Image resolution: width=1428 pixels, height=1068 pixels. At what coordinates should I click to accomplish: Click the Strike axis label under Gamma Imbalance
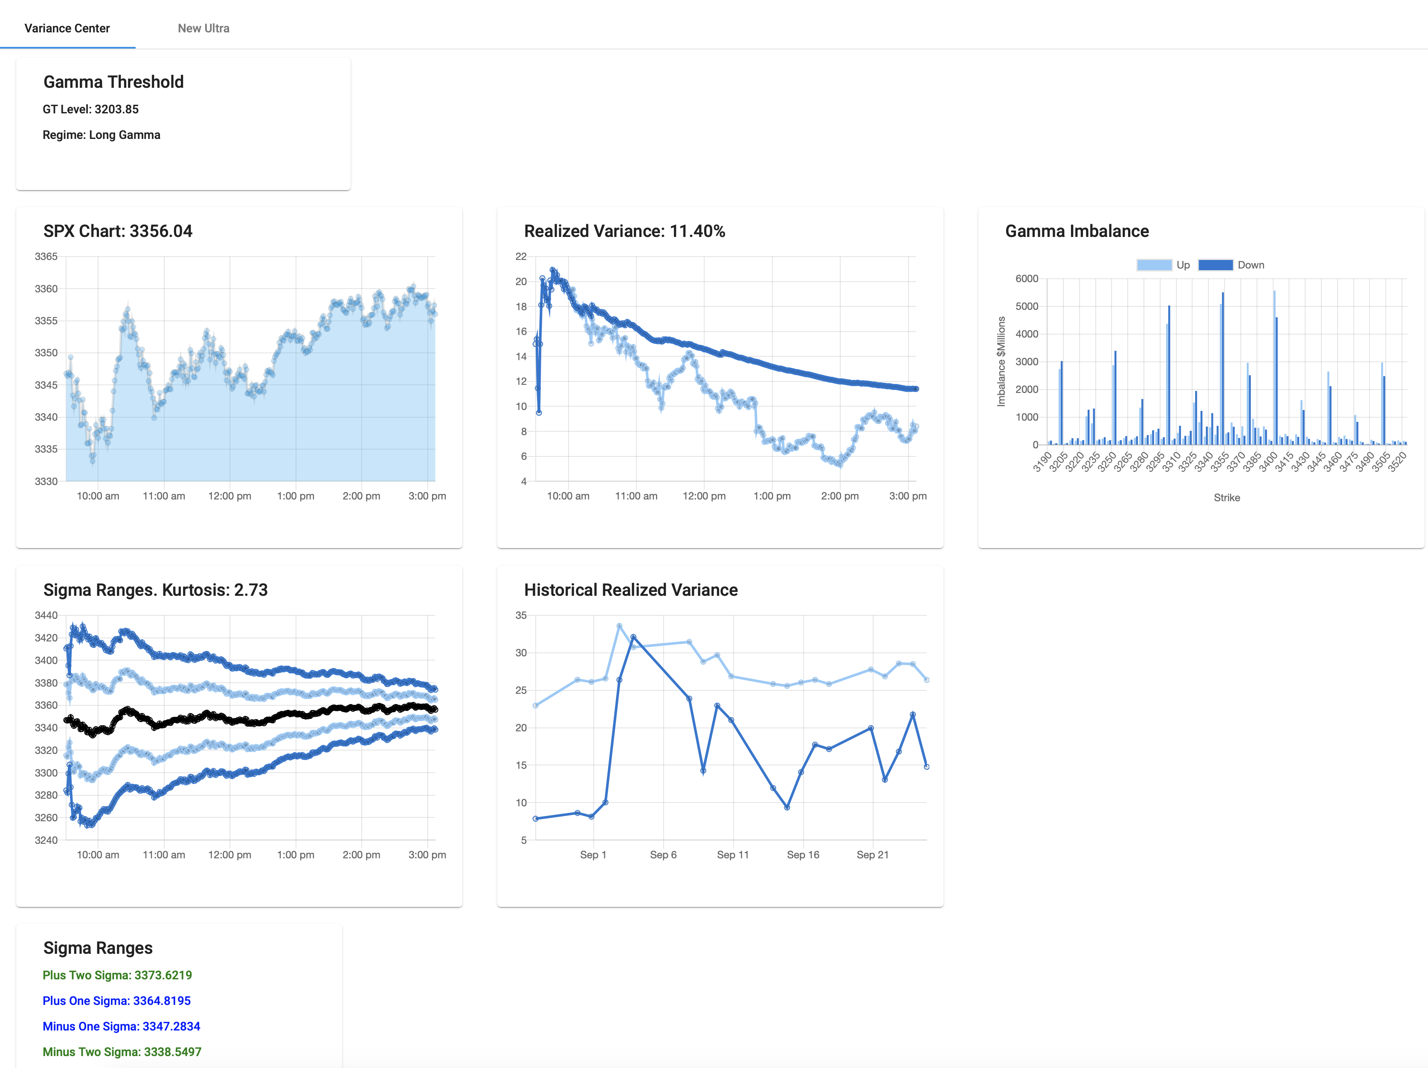1227,497
